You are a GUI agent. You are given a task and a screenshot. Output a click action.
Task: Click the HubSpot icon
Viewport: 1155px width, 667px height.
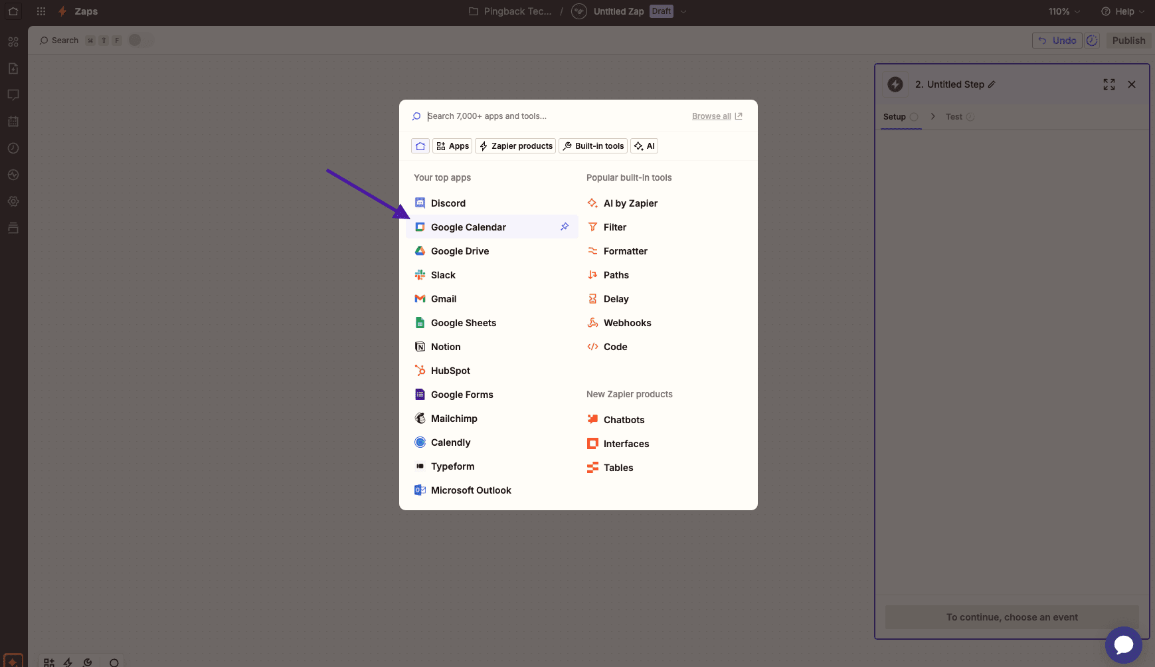(x=420, y=370)
